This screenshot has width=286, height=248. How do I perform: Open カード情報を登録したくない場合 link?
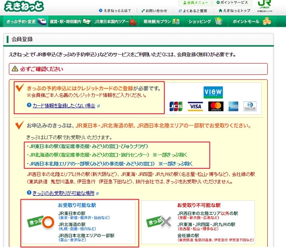coord(64,105)
